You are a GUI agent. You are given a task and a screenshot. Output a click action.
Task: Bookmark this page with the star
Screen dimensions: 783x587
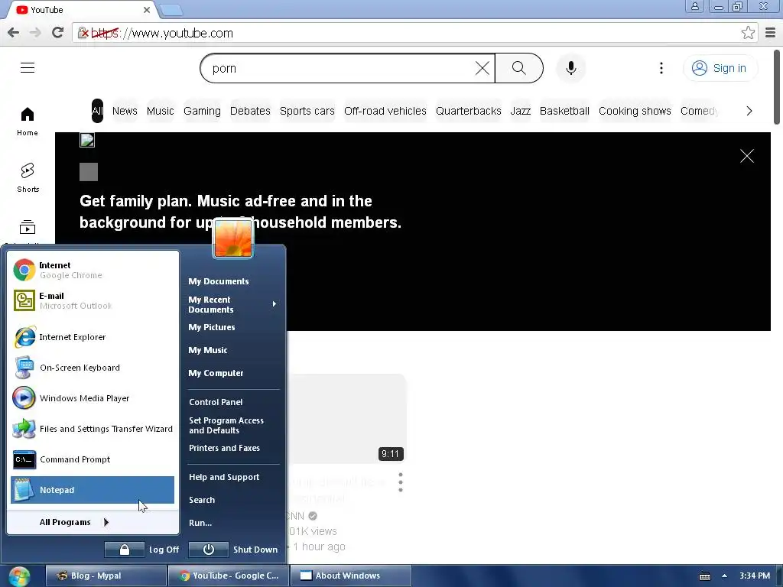(748, 33)
